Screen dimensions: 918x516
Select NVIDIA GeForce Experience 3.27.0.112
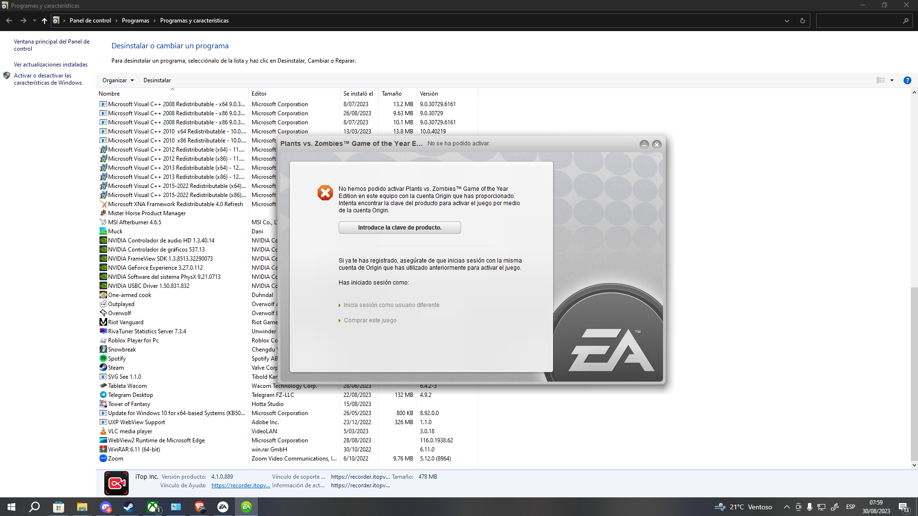tap(155, 268)
